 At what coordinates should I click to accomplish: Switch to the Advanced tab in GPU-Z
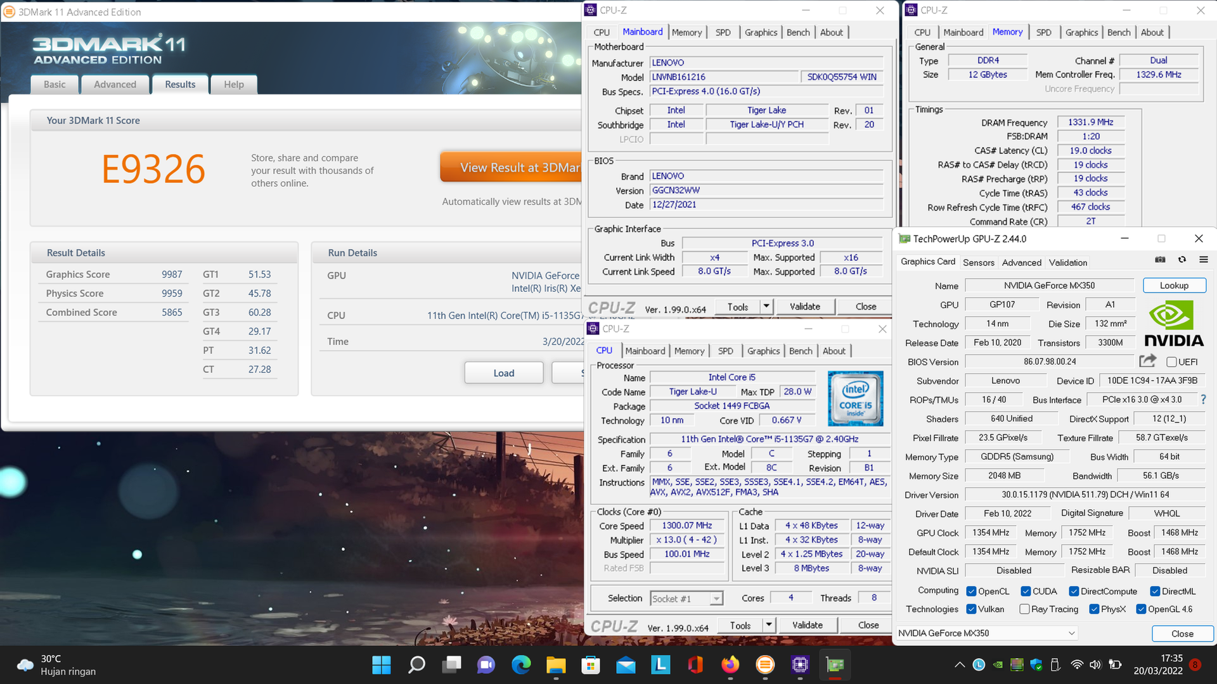click(x=1021, y=262)
